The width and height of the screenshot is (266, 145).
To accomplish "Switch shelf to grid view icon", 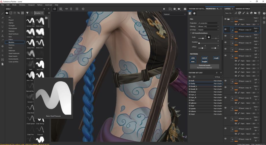I will point(46,18).
